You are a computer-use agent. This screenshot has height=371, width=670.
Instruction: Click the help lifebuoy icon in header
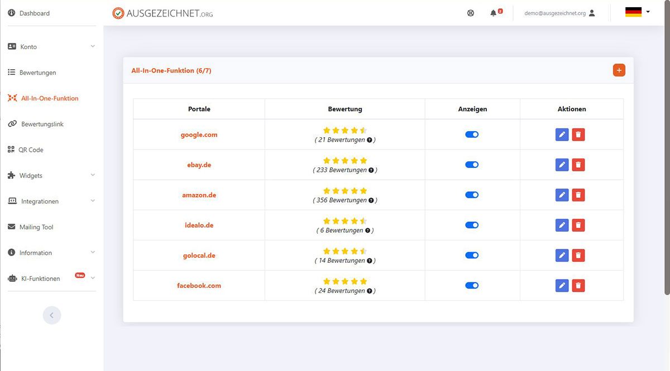(x=471, y=13)
